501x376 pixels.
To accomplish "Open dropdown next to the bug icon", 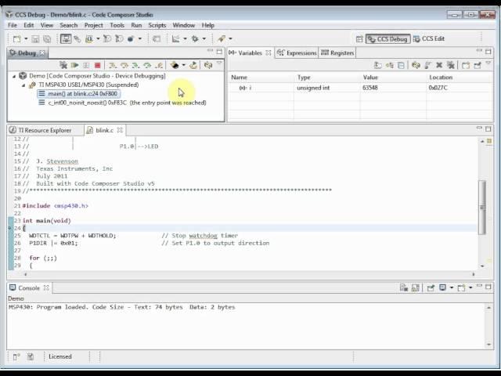I will tap(204, 39).
